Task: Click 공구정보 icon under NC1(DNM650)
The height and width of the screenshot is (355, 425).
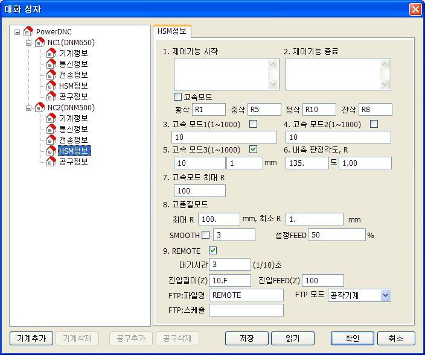Action: point(51,96)
